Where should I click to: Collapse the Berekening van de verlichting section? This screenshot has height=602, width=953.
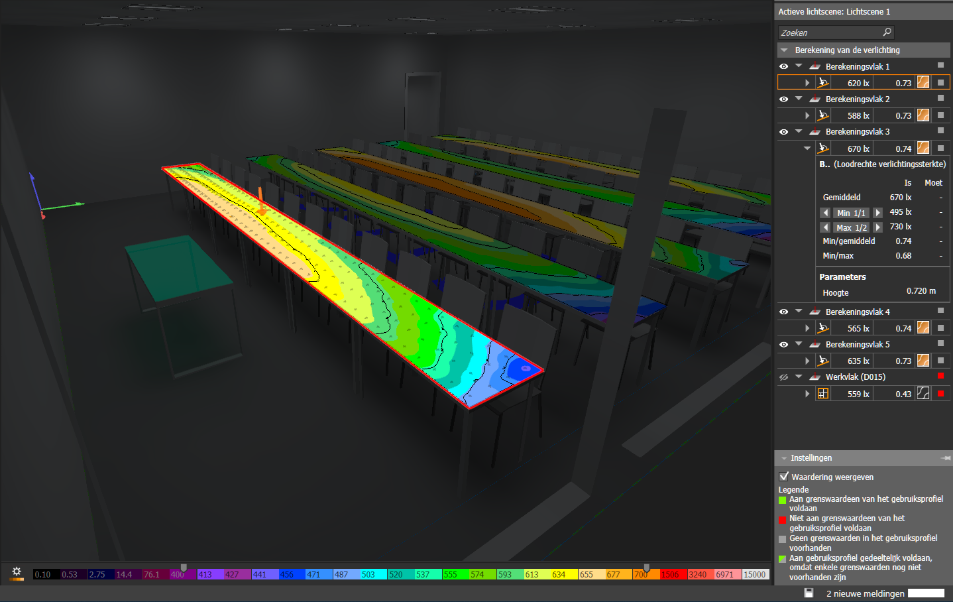pos(785,50)
